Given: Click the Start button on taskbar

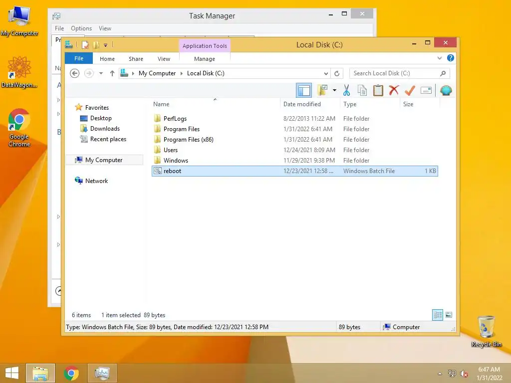Looking at the screenshot, I should pos(12,373).
